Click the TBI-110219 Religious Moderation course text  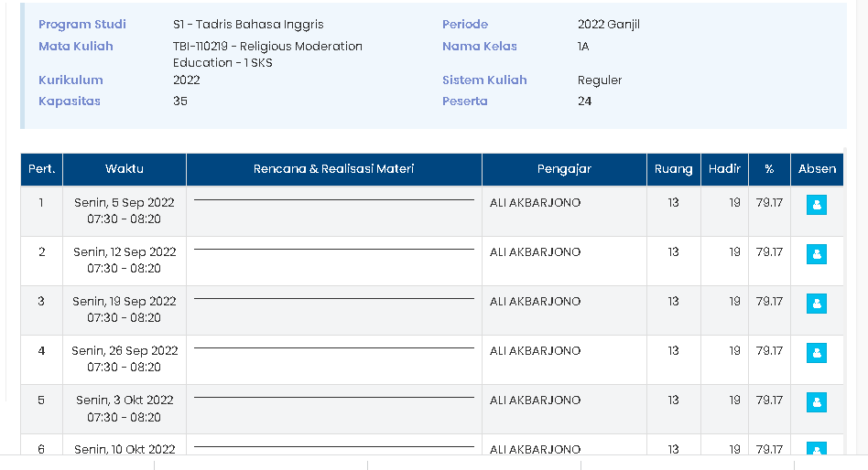(x=267, y=54)
